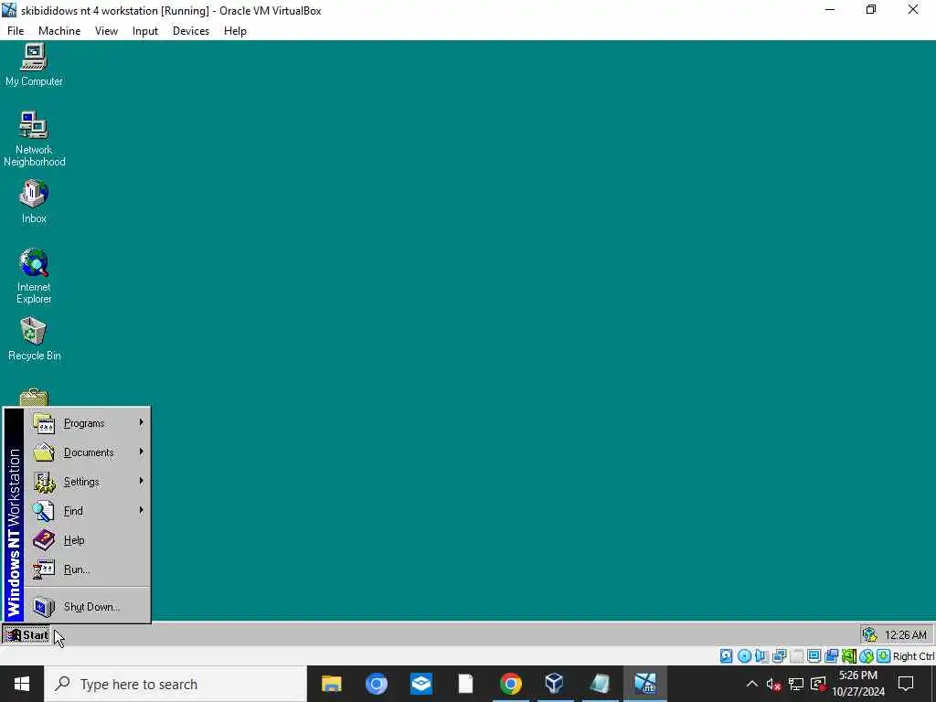936x702 pixels.
Task: Expand the arrow beside Find
Action: (x=142, y=510)
